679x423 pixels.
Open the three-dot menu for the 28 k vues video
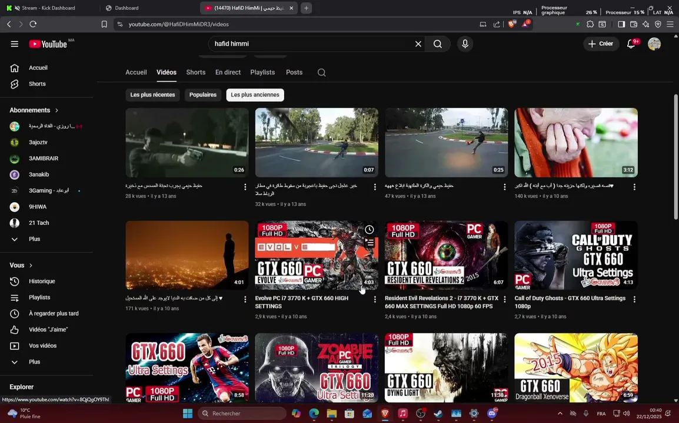click(245, 187)
